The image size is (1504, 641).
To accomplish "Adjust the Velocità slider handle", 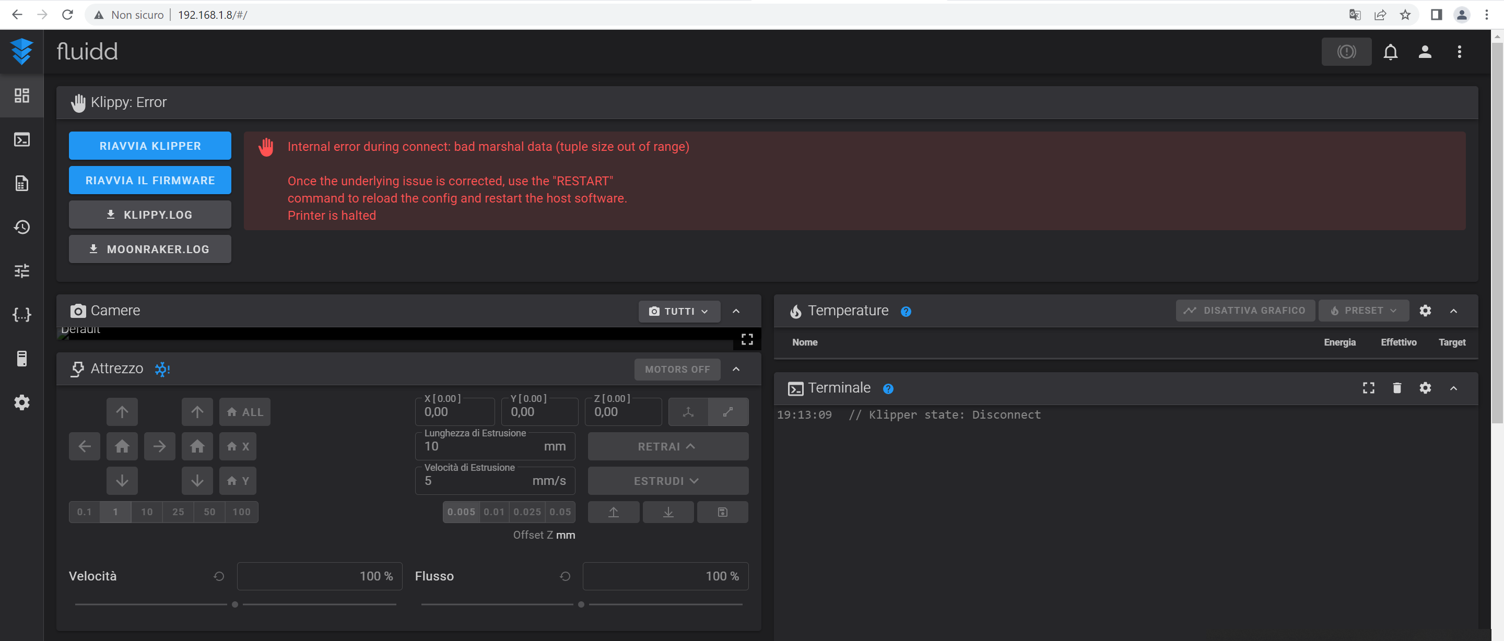I will point(234,605).
